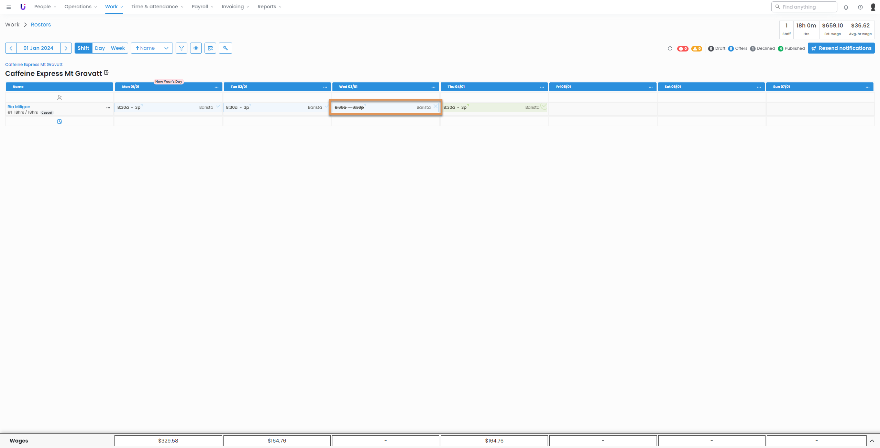Click edit icon beside Caffeine Express Mt Gravatt heading

point(107,72)
